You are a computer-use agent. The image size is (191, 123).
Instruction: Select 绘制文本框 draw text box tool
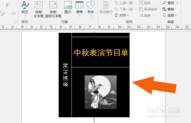click(x=39, y=9)
